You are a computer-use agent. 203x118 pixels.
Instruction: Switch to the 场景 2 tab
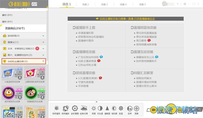click(86, 4)
